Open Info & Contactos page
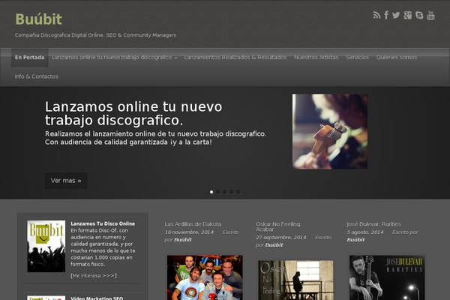Screen dimensions: 450x300 tap(37, 76)
